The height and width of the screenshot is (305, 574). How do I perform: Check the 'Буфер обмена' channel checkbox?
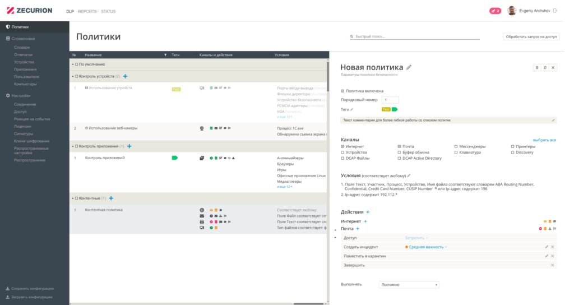[x=399, y=152]
